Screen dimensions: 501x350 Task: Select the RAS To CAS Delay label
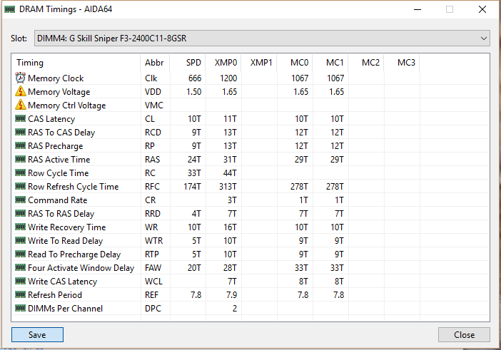click(x=61, y=133)
